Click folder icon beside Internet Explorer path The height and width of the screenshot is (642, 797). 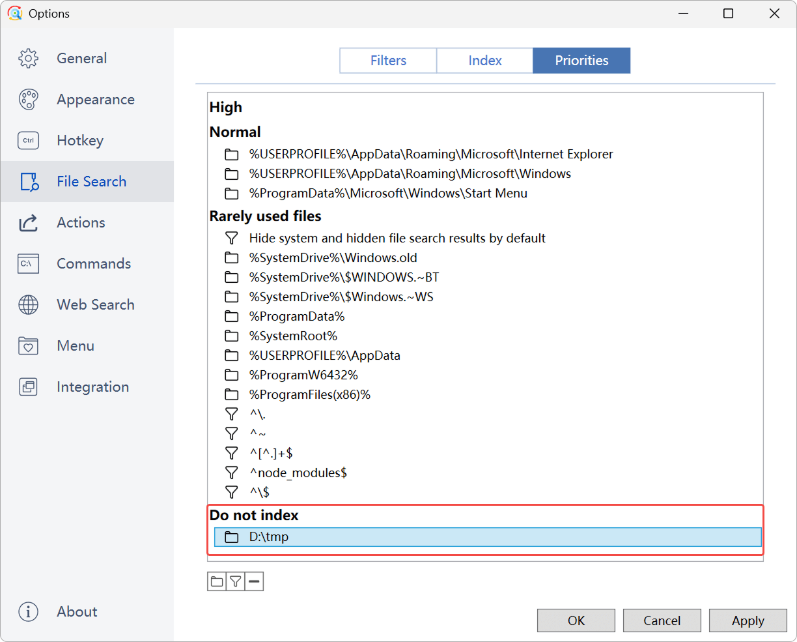(232, 154)
